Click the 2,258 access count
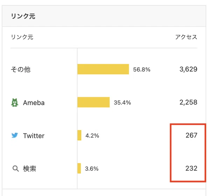 188,102
